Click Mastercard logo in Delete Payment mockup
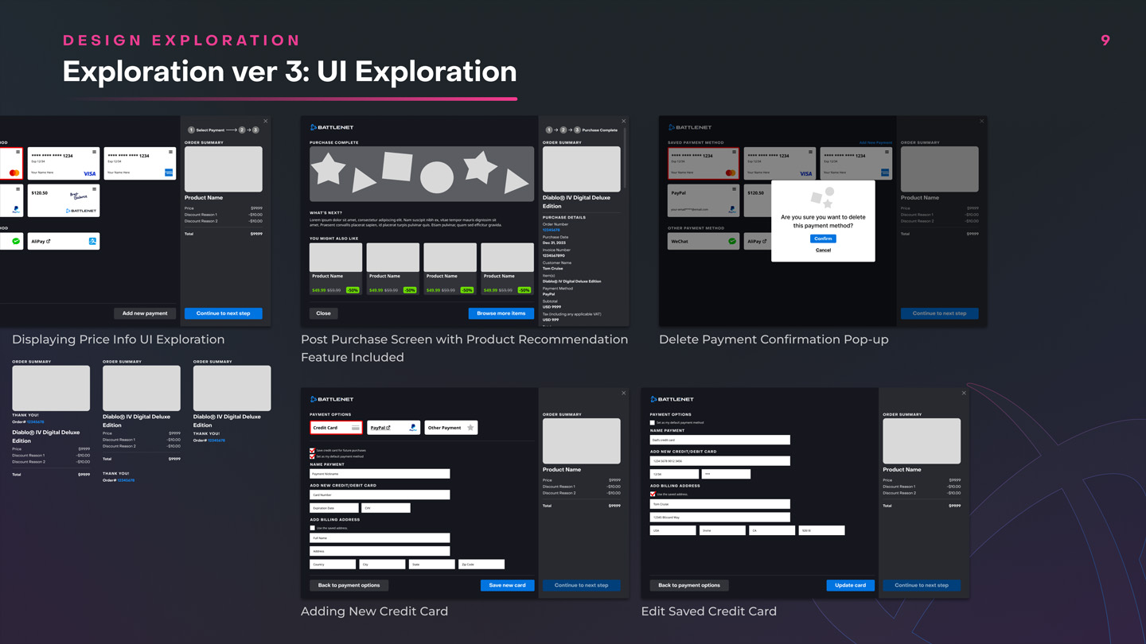 coord(731,173)
